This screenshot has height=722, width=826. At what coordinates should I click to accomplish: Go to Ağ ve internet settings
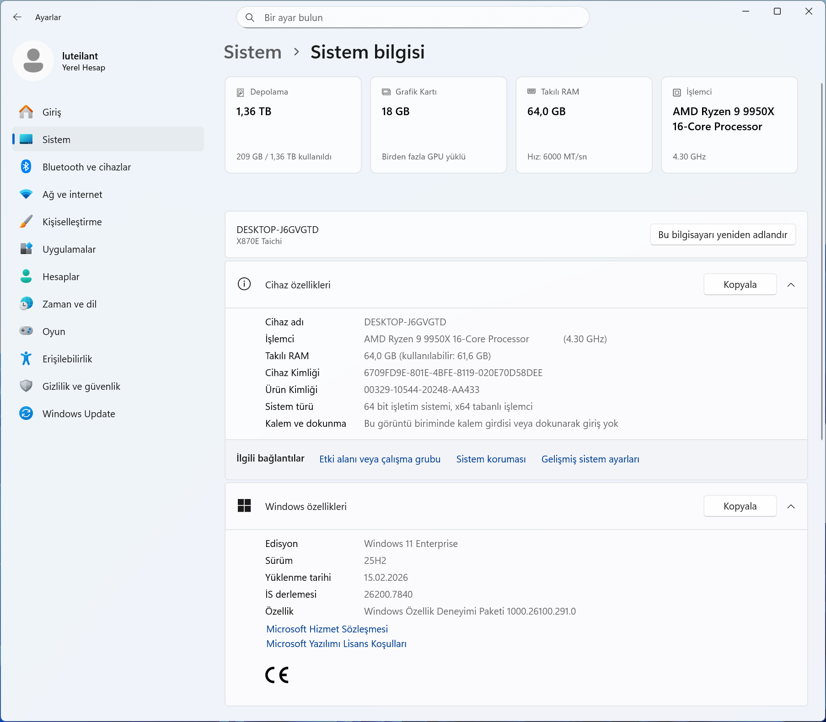[x=108, y=194]
